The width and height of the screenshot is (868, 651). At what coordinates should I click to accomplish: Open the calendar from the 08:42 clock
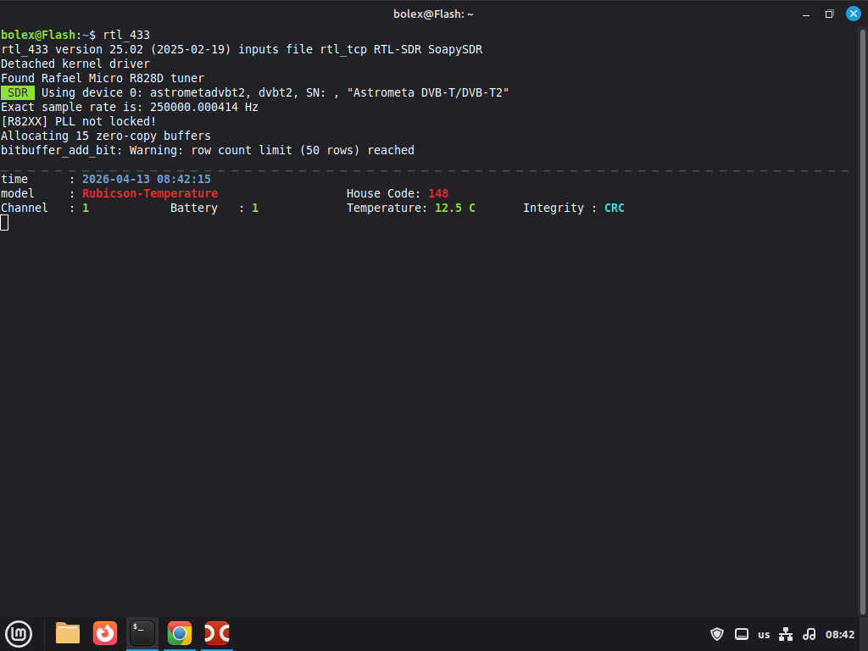tap(840, 634)
